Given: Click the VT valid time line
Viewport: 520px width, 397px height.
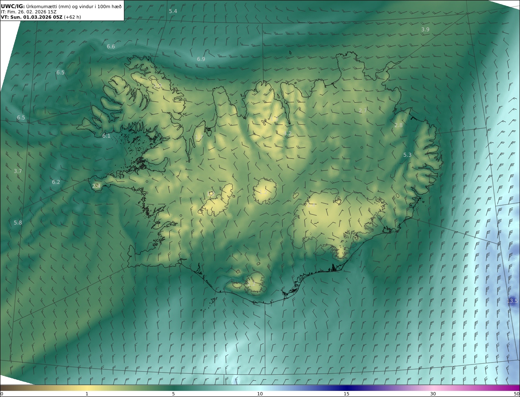Looking at the screenshot, I should coord(41,17).
